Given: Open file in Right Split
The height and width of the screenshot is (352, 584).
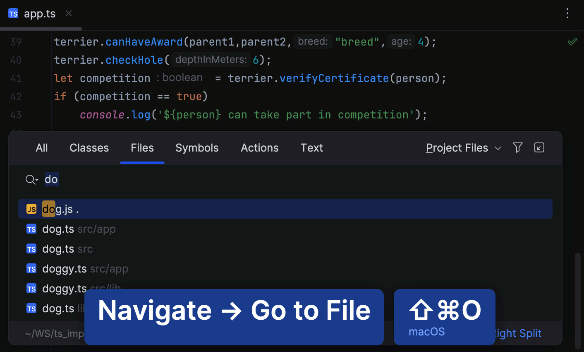Looking at the screenshot, I should pos(518,333).
